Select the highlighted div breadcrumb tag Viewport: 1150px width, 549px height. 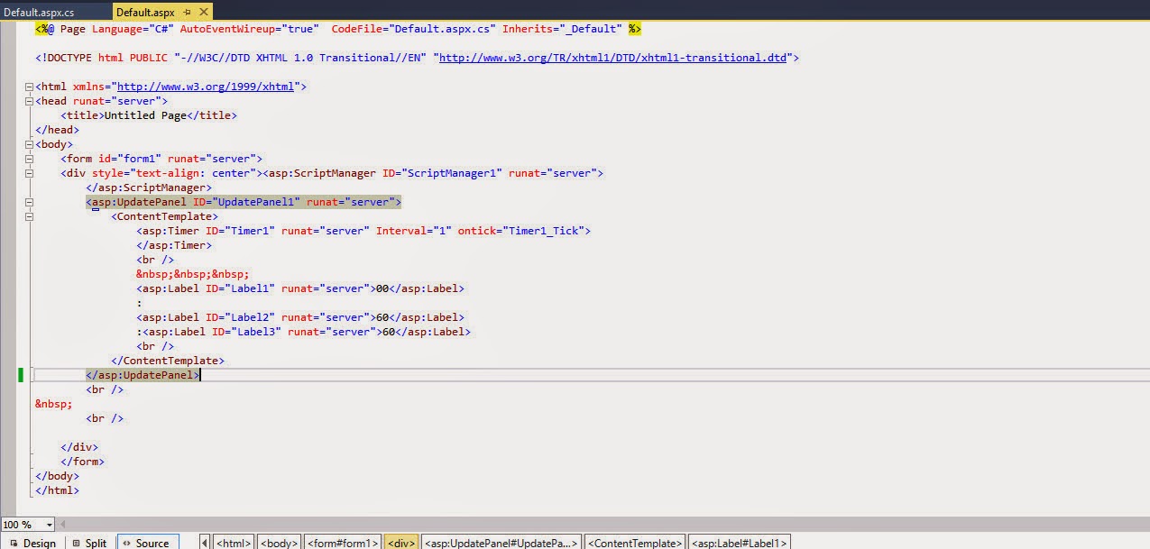pyautogui.click(x=400, y=542)
